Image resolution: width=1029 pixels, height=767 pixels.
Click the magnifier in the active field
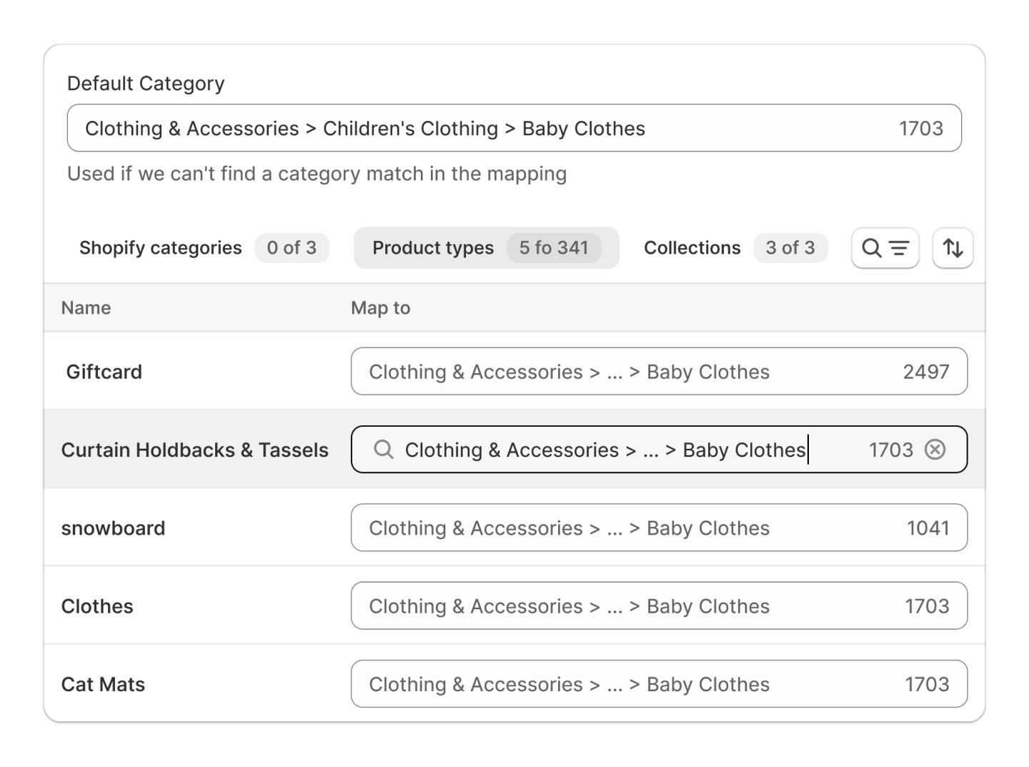click(384, 450)
